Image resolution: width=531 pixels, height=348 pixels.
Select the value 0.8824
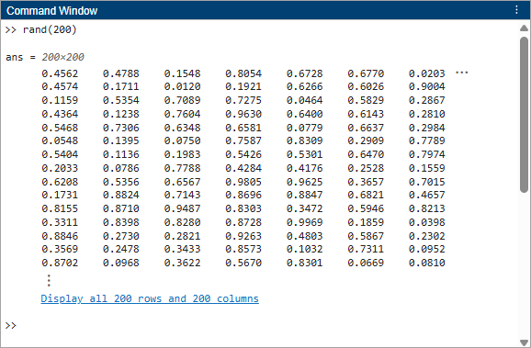(121, 195)
